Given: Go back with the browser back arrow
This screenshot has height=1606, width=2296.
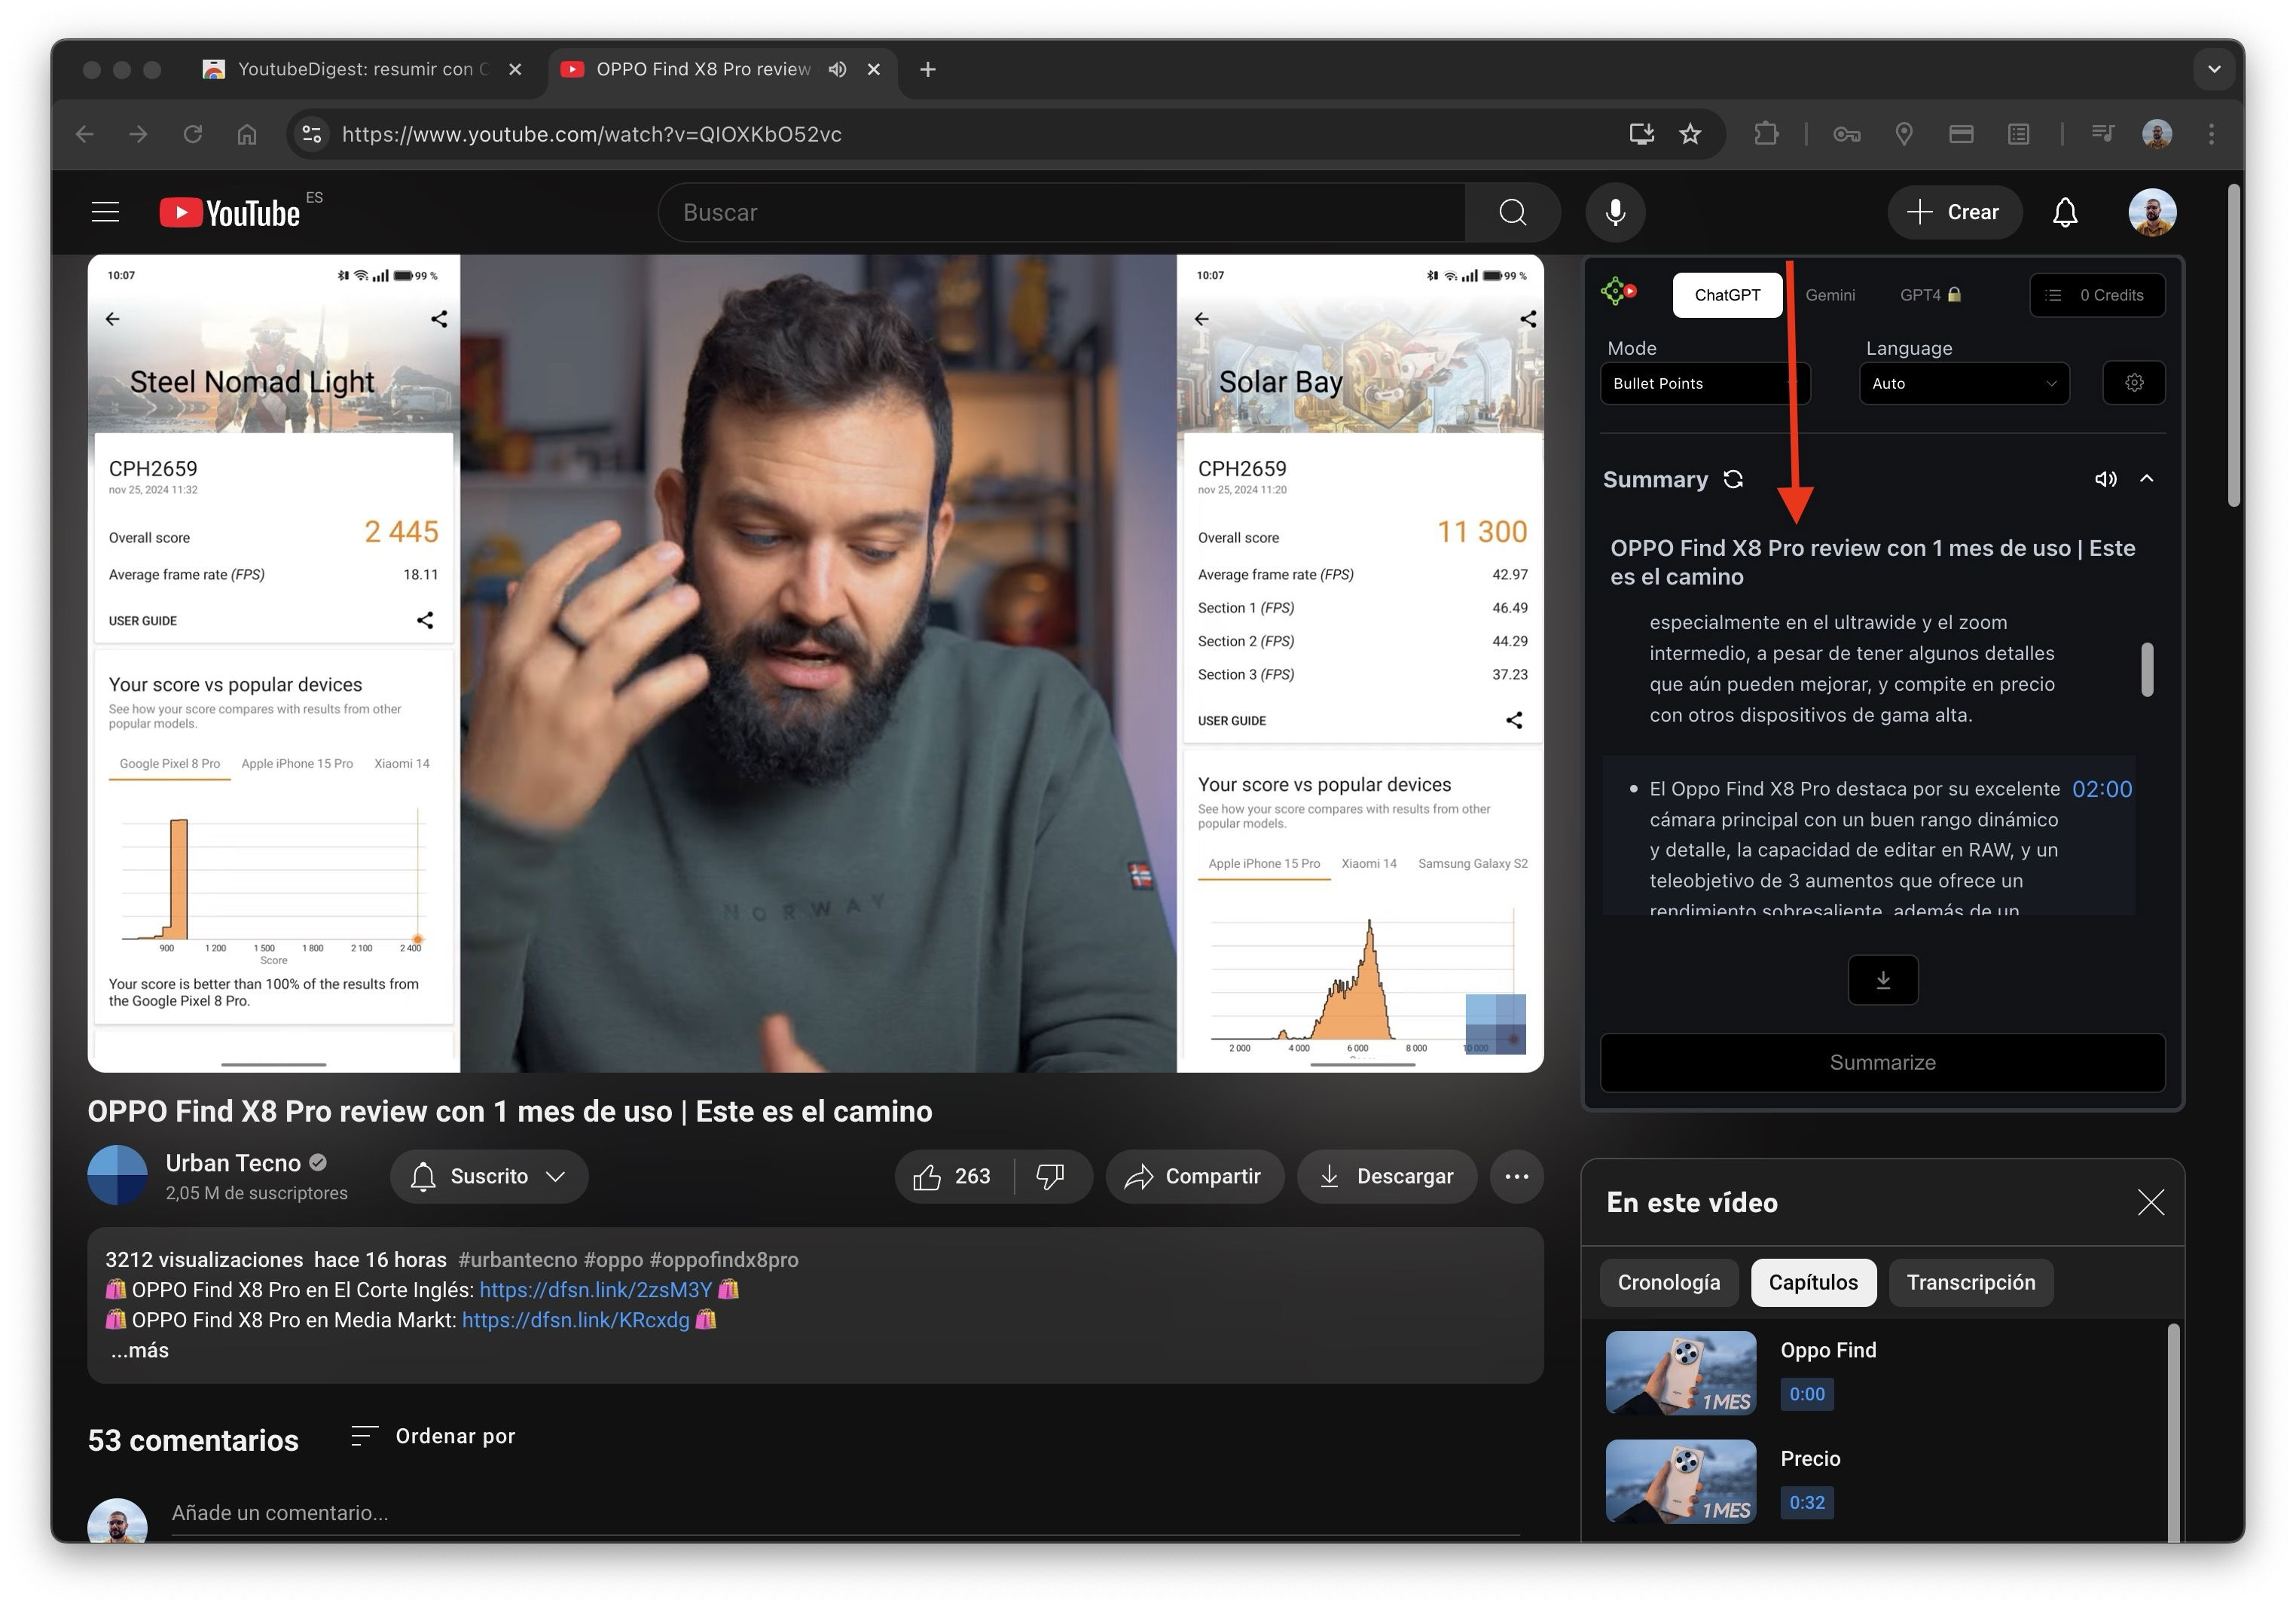Looking at the screenshot, I should [x=85, y=134].
